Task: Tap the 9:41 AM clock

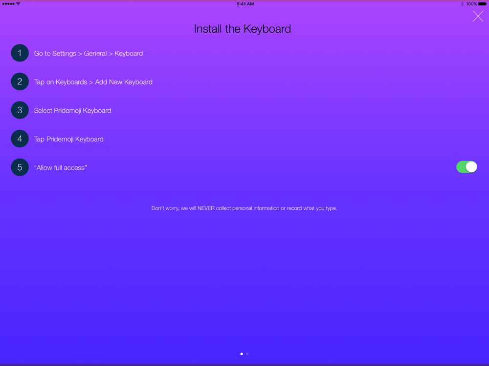Action: (245, 4)
